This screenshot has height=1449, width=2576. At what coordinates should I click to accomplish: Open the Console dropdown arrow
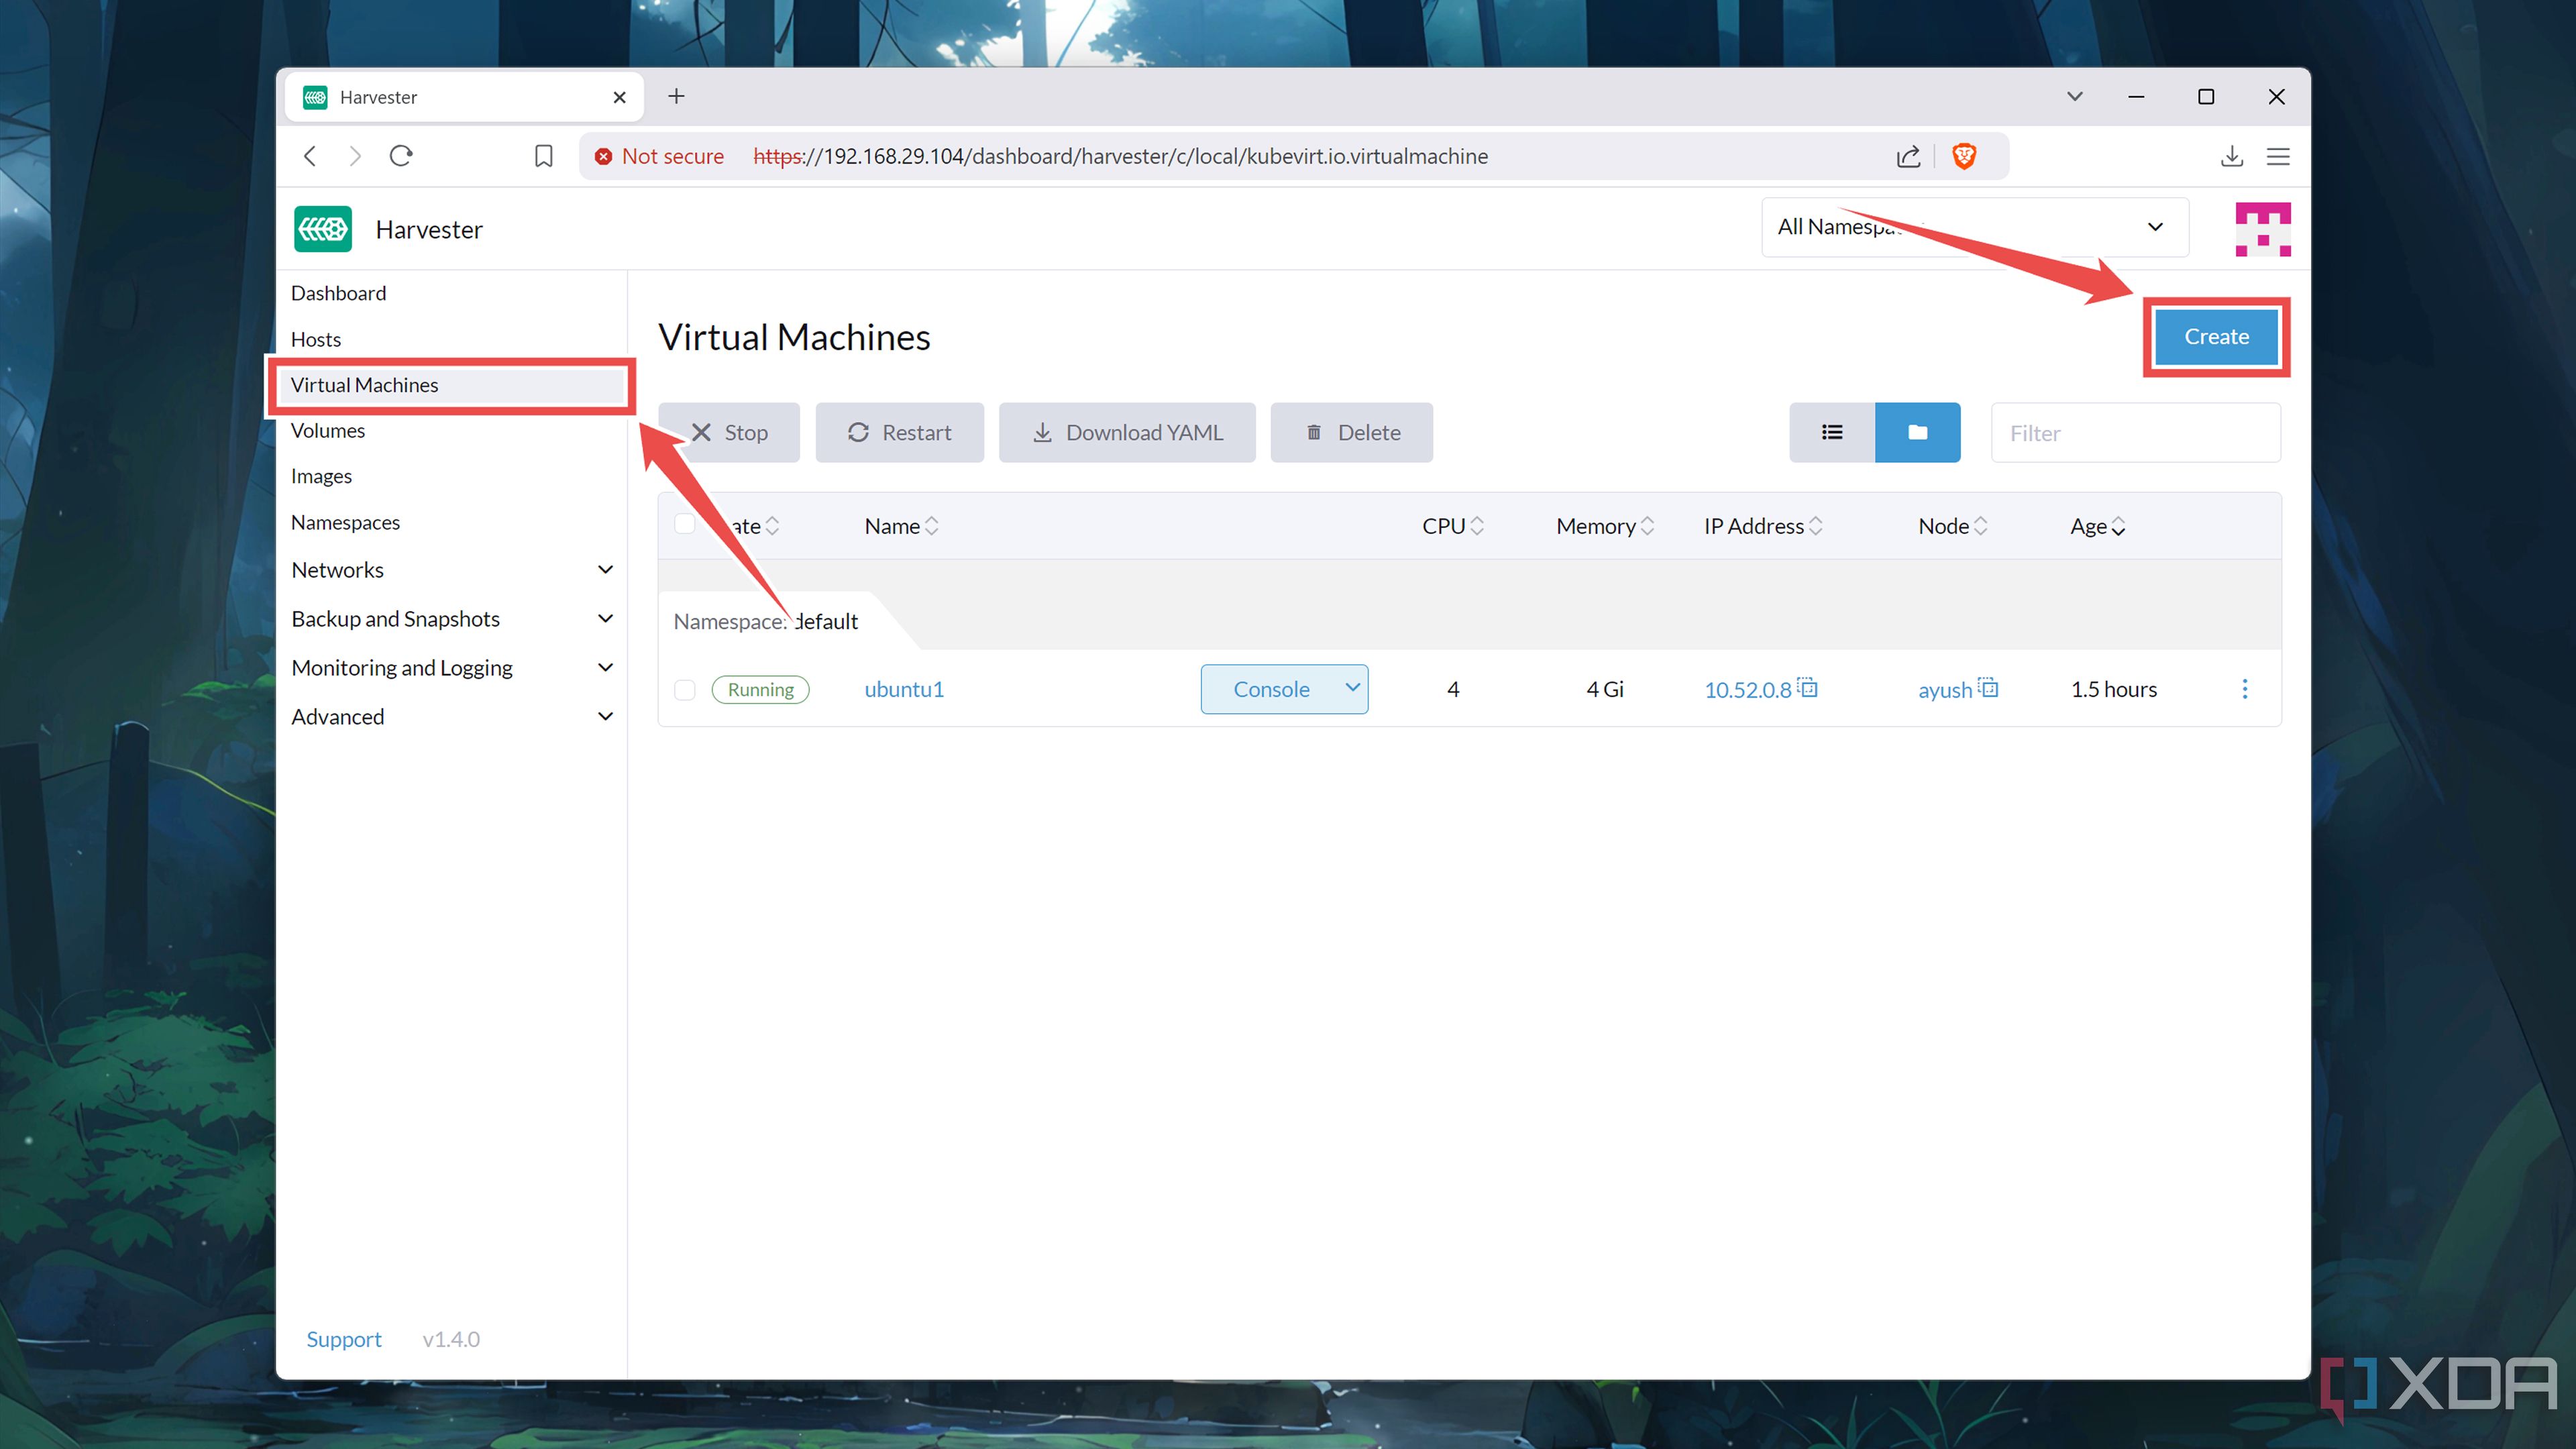[x=1352, y=688]
